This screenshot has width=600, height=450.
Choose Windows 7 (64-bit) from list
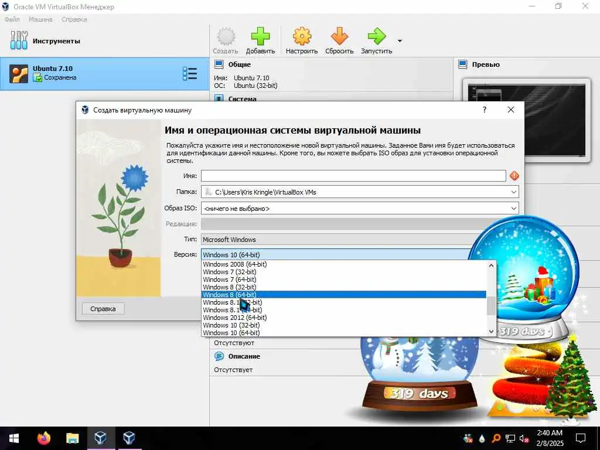pyautogui.click(x=343, y=279)
